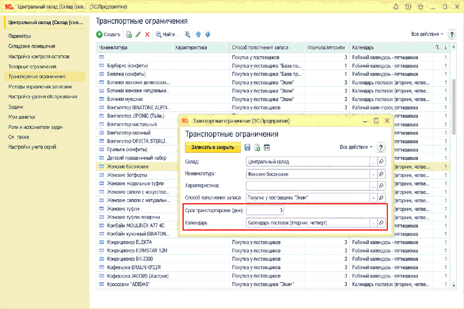Open the notifications bell in the title bar
The width and height of the screenshot is (464, 309).
click(x=396, y=7)
